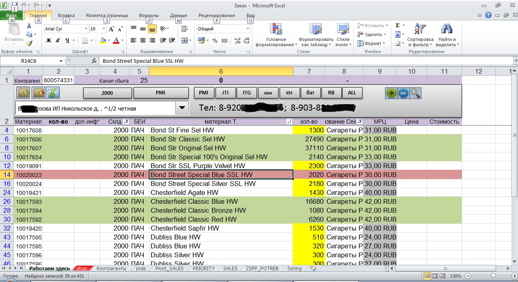Screen dimensions: 518x282
Task: Apply fill color paint bucket
Action: point(103,41)
